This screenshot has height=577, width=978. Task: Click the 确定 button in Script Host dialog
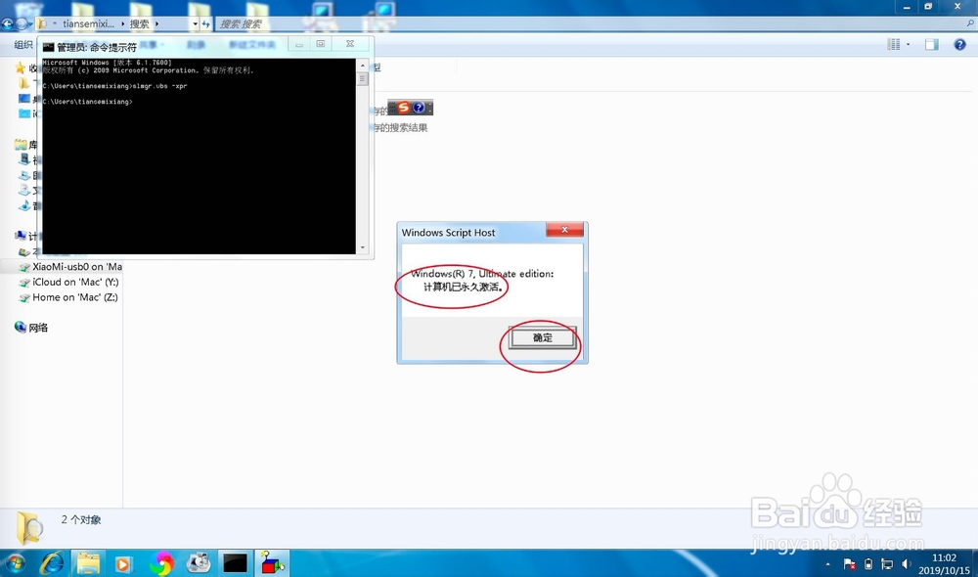point(542,337)
